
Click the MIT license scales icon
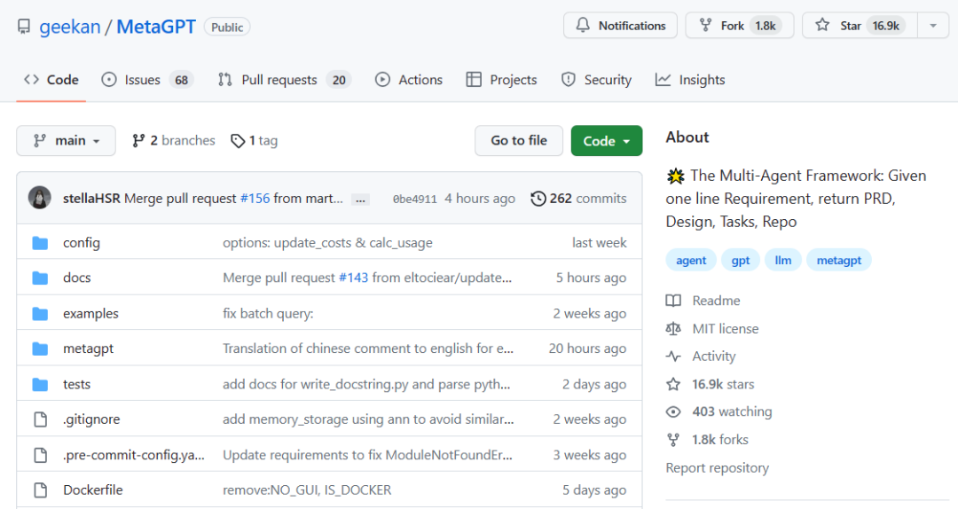click(673, 329)
